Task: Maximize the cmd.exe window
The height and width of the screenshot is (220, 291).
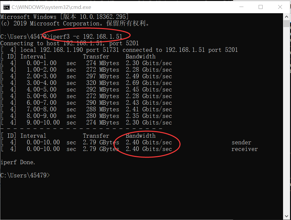Action: pos(261,7)
